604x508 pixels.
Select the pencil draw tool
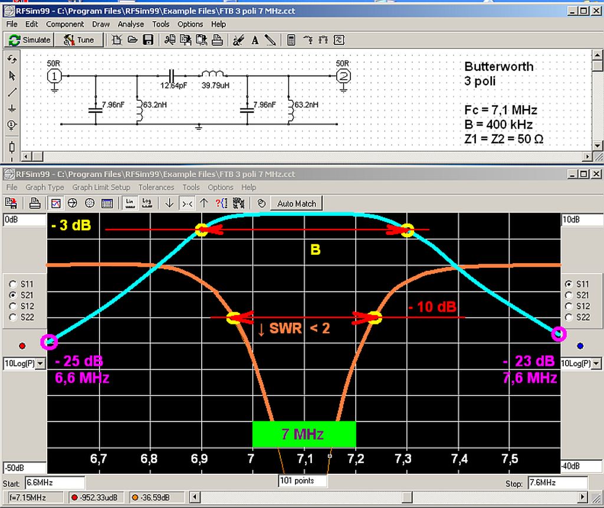click(x=270, y=40)
